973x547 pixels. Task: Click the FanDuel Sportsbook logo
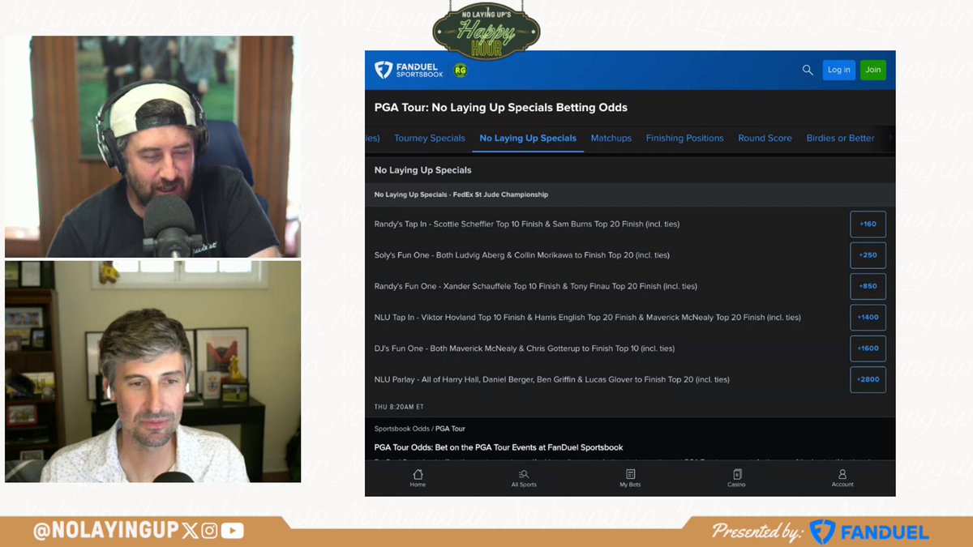point(409,71)
